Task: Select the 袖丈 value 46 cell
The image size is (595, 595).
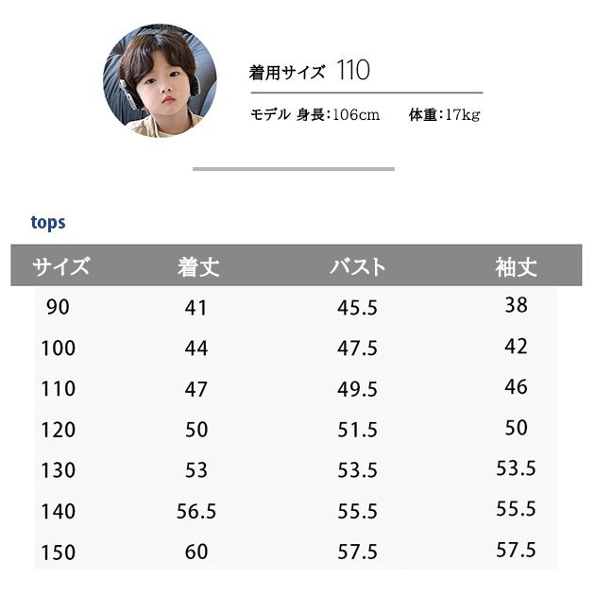Action: 516,387
